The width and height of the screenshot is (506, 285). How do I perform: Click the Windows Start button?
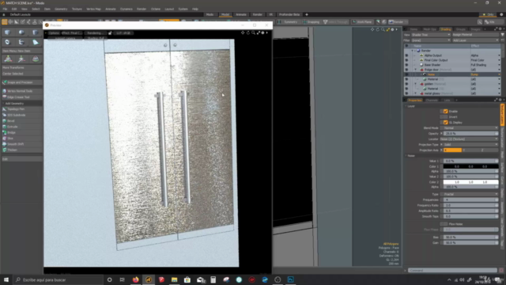[x=6, y=279]
